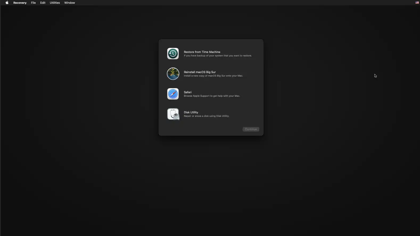Open the Edit menu
This screenshot has height=236, width=420.
43,3
